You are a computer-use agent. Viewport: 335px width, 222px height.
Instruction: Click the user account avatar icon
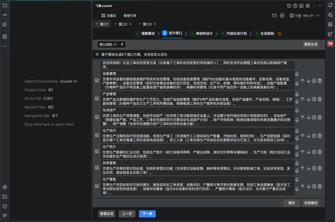(x=292, y=16)
